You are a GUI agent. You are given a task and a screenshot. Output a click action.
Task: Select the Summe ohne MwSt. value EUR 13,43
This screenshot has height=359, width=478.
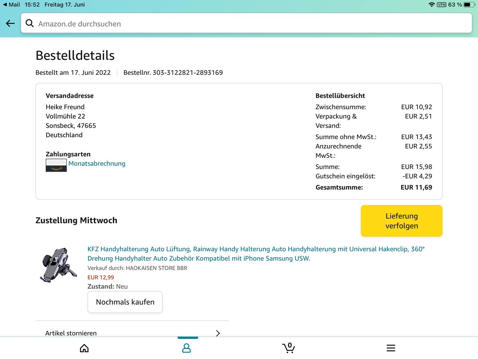[417, 137]
